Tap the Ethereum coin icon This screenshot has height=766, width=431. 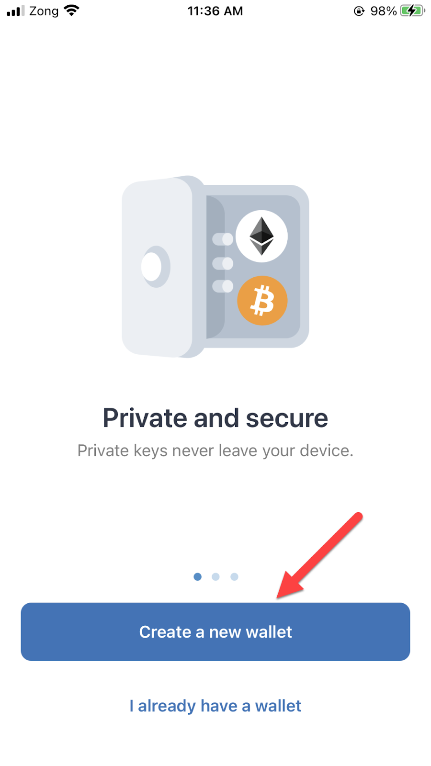pos(262,236)
